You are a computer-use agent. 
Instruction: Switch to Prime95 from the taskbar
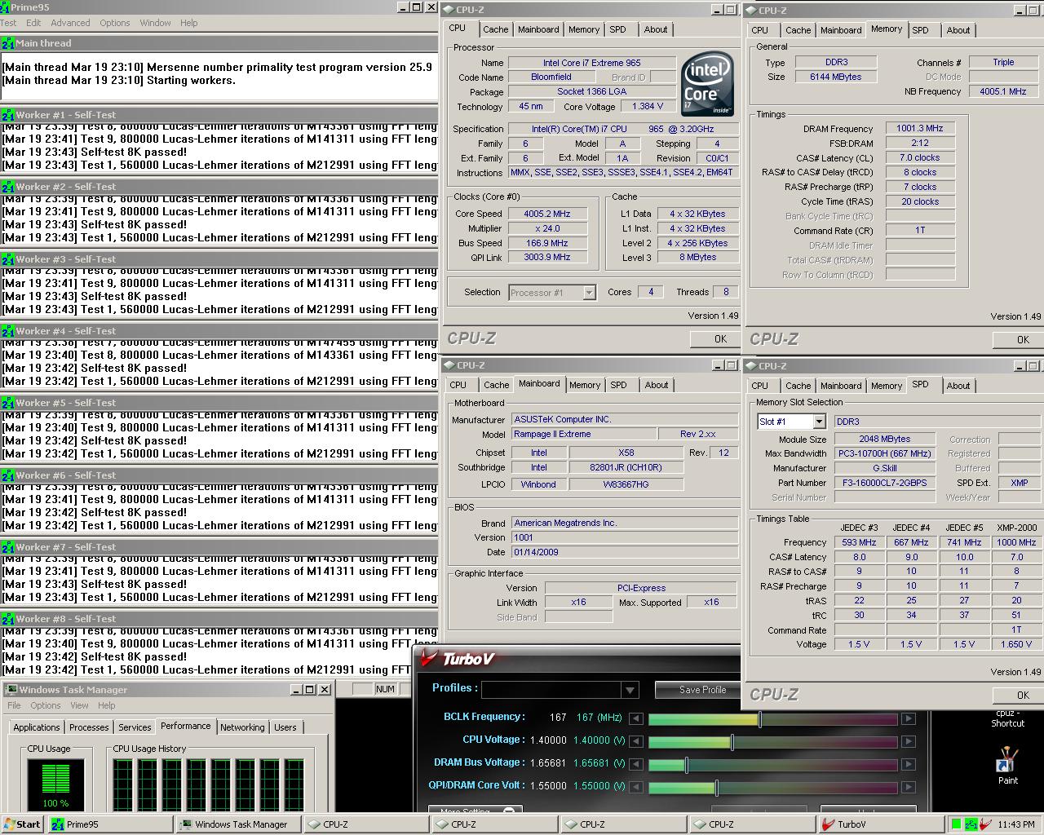pyautogui.click(x=111, y=824)
